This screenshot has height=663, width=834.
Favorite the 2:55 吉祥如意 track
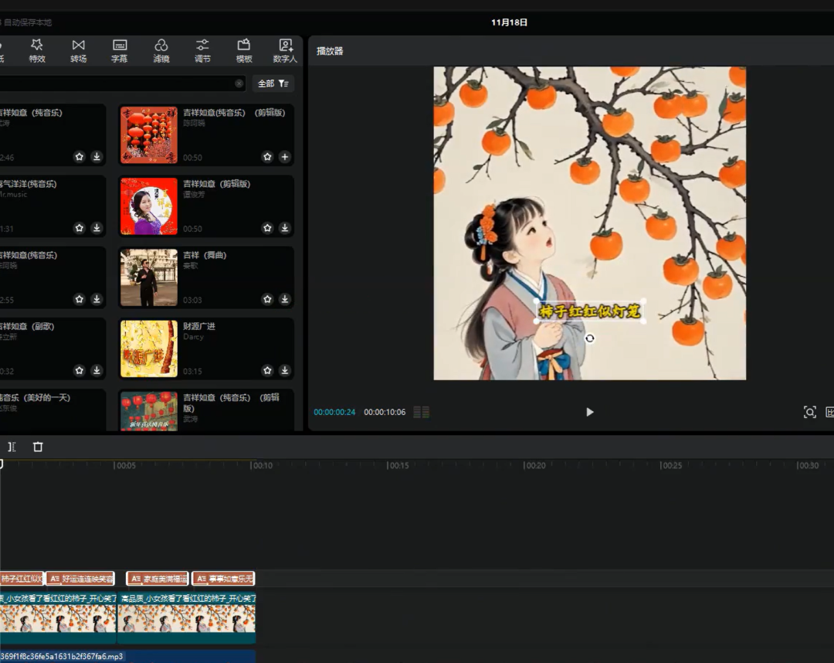coord(80,299)
